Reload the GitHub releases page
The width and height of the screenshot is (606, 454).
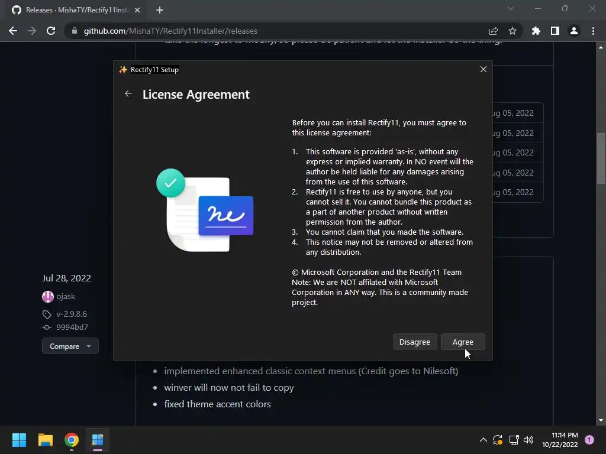coord(51,31)
